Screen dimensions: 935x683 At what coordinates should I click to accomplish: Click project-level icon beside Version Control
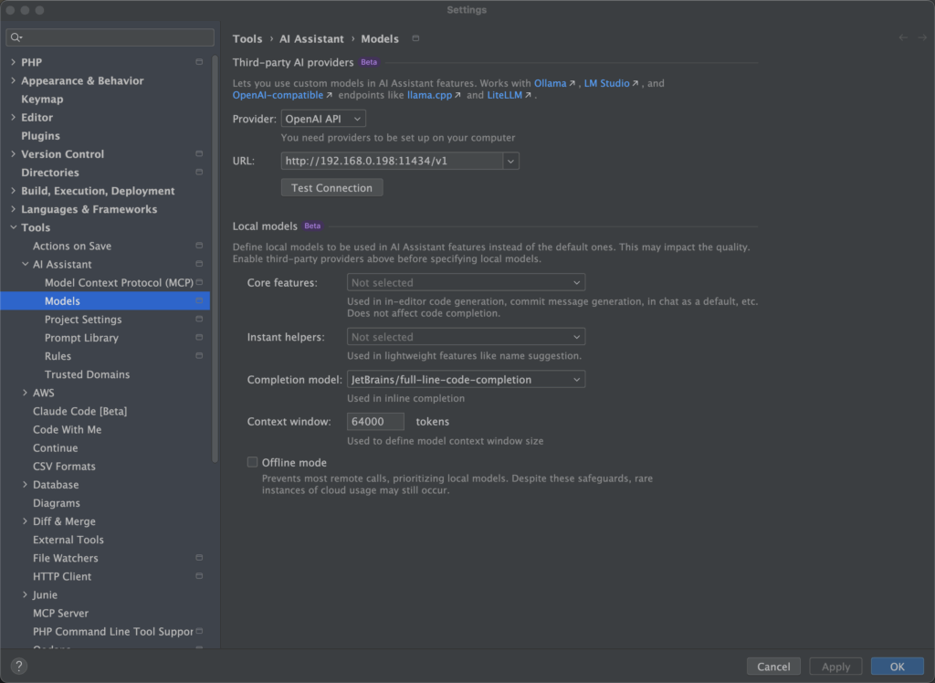tap(199, 154)
